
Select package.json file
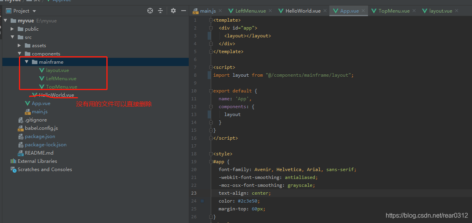40,136
